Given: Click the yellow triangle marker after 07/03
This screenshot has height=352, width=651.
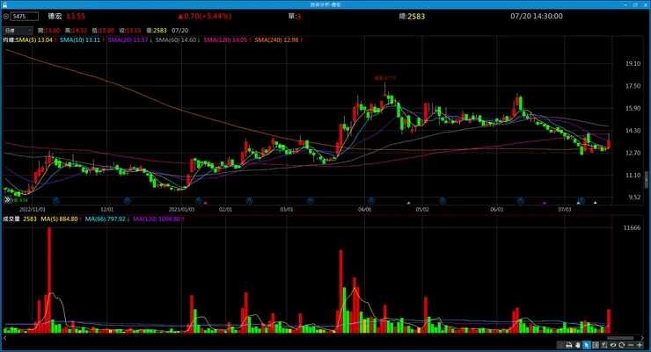Looking at the screenshot, I should tap(596, 203).
